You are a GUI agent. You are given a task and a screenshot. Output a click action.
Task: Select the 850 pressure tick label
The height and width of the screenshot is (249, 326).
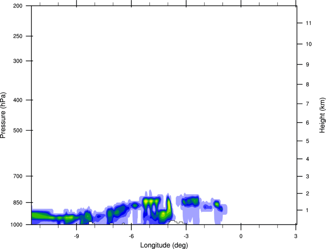click(x=18, y=203)
